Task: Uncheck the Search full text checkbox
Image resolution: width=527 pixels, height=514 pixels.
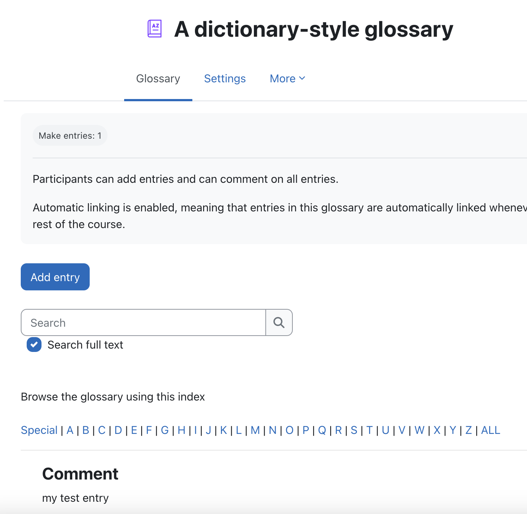Action: (x=34, y=345)
